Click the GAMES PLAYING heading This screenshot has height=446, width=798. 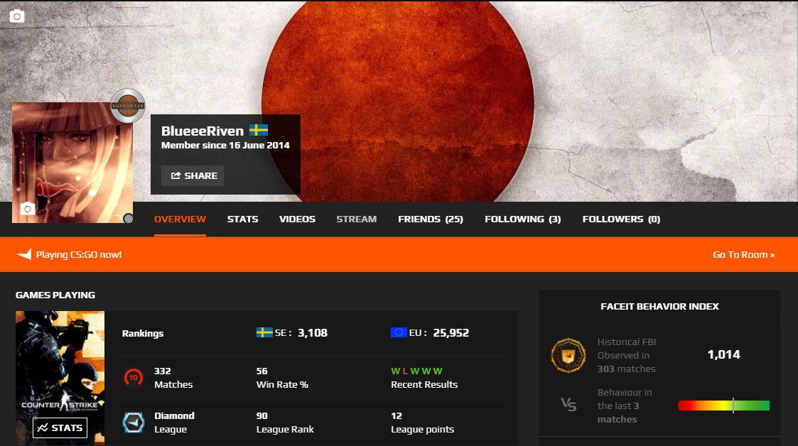click(x=55, y=295)
